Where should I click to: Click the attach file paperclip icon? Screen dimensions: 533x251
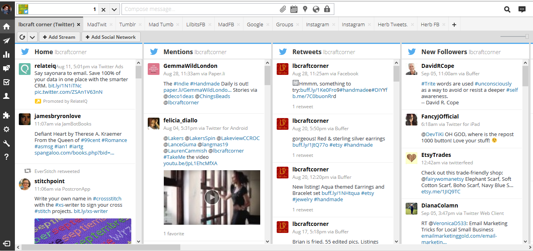tap(283, 9)
